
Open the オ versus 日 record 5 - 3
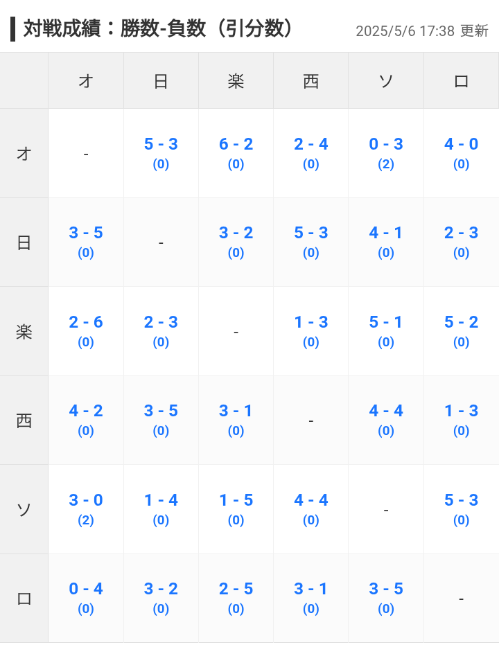161,152
